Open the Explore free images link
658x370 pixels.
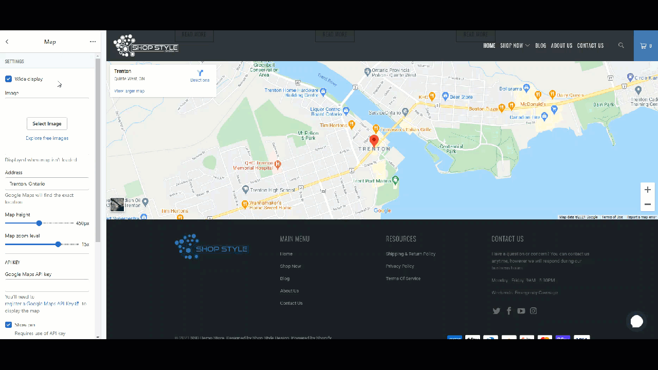tap(47, 138)
